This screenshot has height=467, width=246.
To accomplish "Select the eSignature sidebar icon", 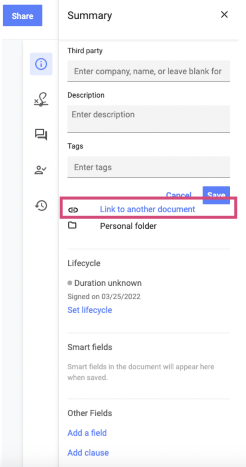I will click(x=41, y=99).
